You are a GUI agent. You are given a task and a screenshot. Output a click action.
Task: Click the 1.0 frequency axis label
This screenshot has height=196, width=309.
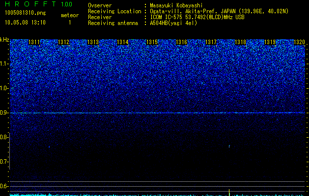tap(3, 88)
